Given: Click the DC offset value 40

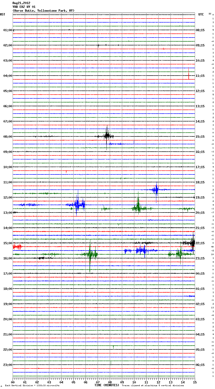Looking at the screenshot, I should click(213, 247).
